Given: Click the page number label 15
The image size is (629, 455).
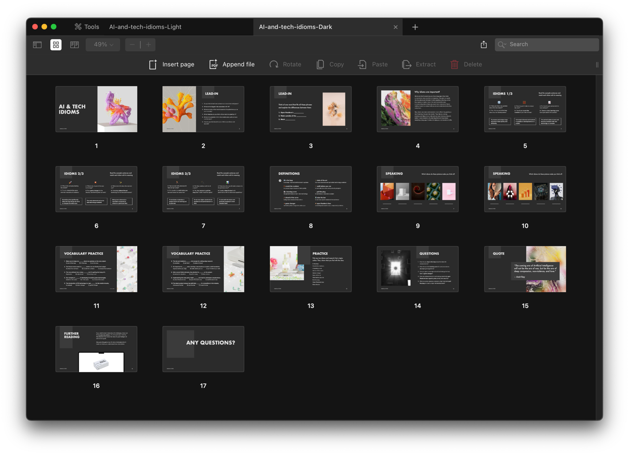Looking at the screenshot, I should pyautogui.click(x=525, y=306).
